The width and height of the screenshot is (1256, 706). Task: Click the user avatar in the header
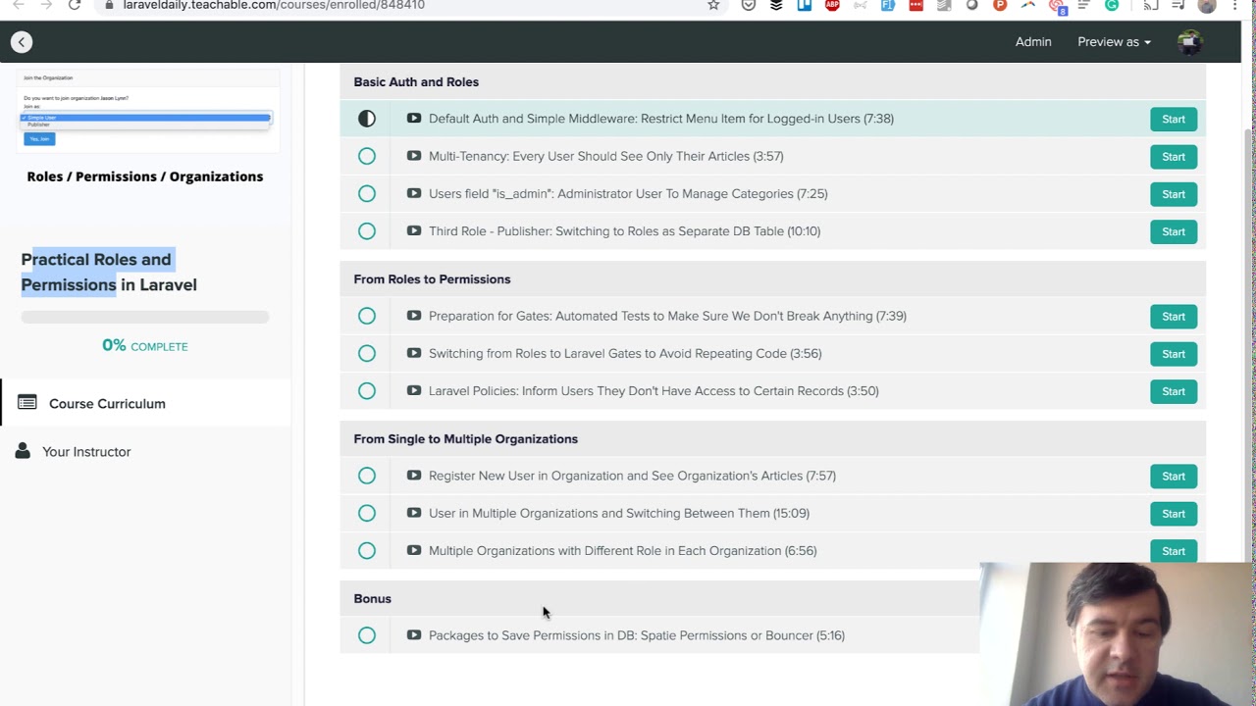point(1189,42)
